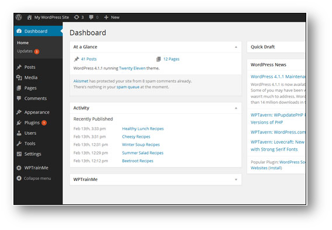The height and width of the screenshot is (230, 332).
Task: Click Collapse menu text
Action: pyautogui.click(x=37, y=178)
